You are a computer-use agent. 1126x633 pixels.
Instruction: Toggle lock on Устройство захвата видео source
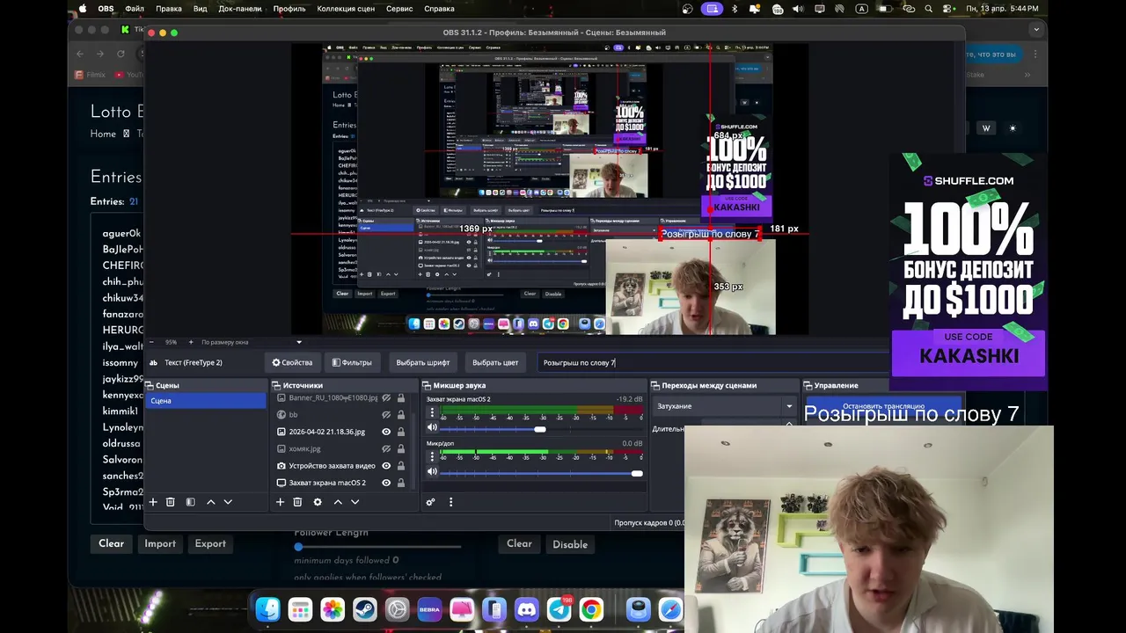point(401,466)
